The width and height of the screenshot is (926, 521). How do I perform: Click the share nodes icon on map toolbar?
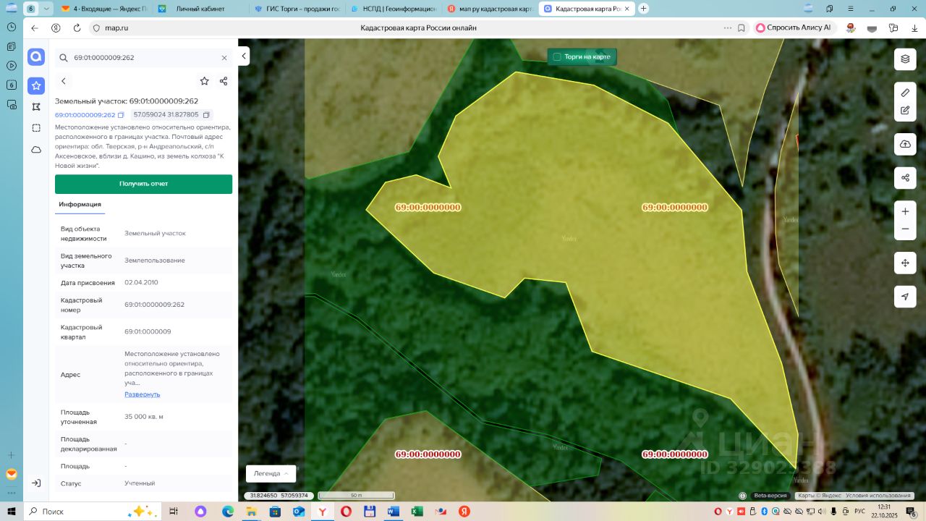(x=905, y=177)
